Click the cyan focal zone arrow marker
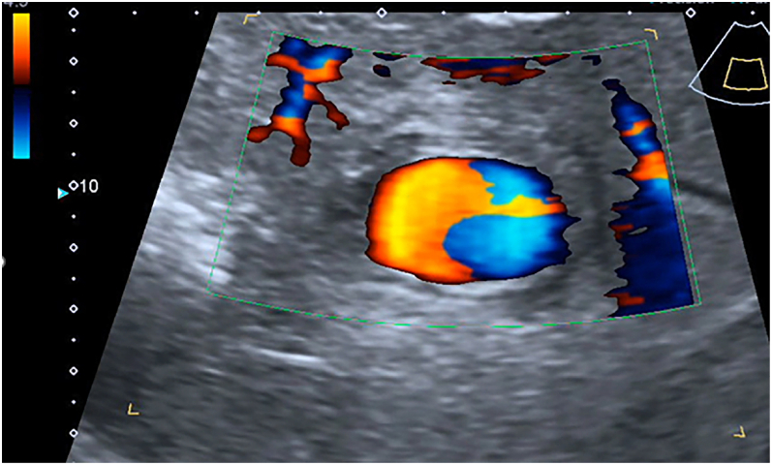The height and width of the screenshot is (465, 772). 63,194
